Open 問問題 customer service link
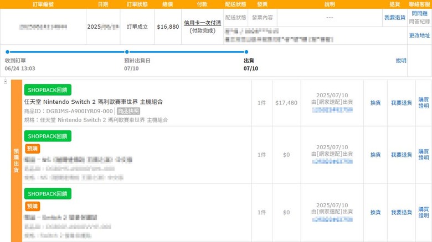Screen dimensions: 432x242 click(x=419, y=13)
